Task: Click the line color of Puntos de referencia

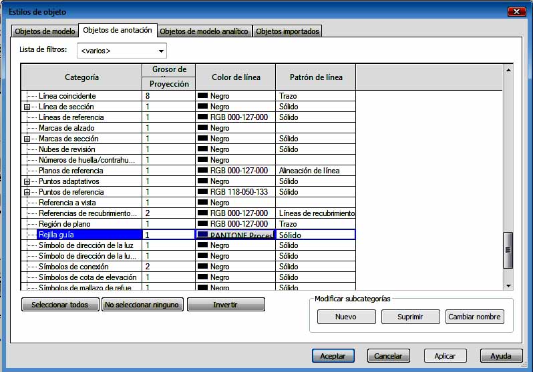Action: [x=234, y=192]
